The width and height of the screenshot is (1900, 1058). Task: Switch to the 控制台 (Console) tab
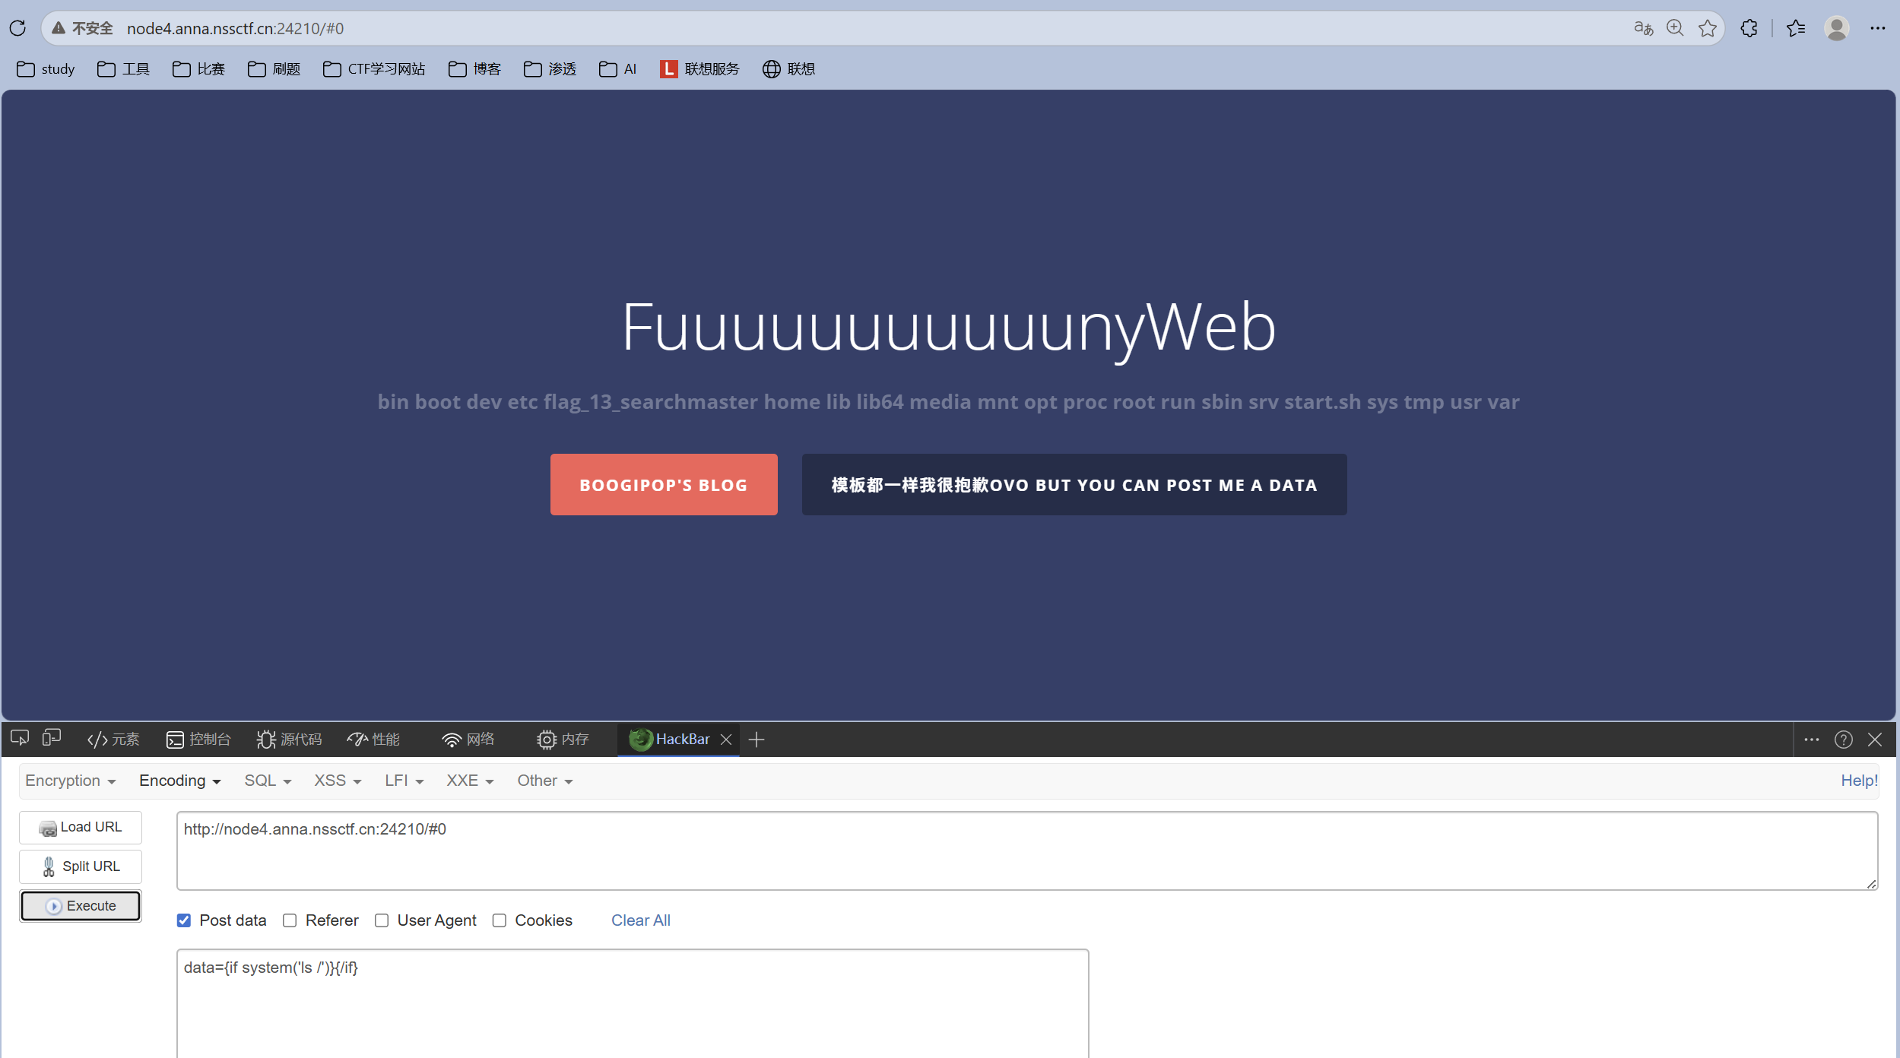click(x=198, y=740)
